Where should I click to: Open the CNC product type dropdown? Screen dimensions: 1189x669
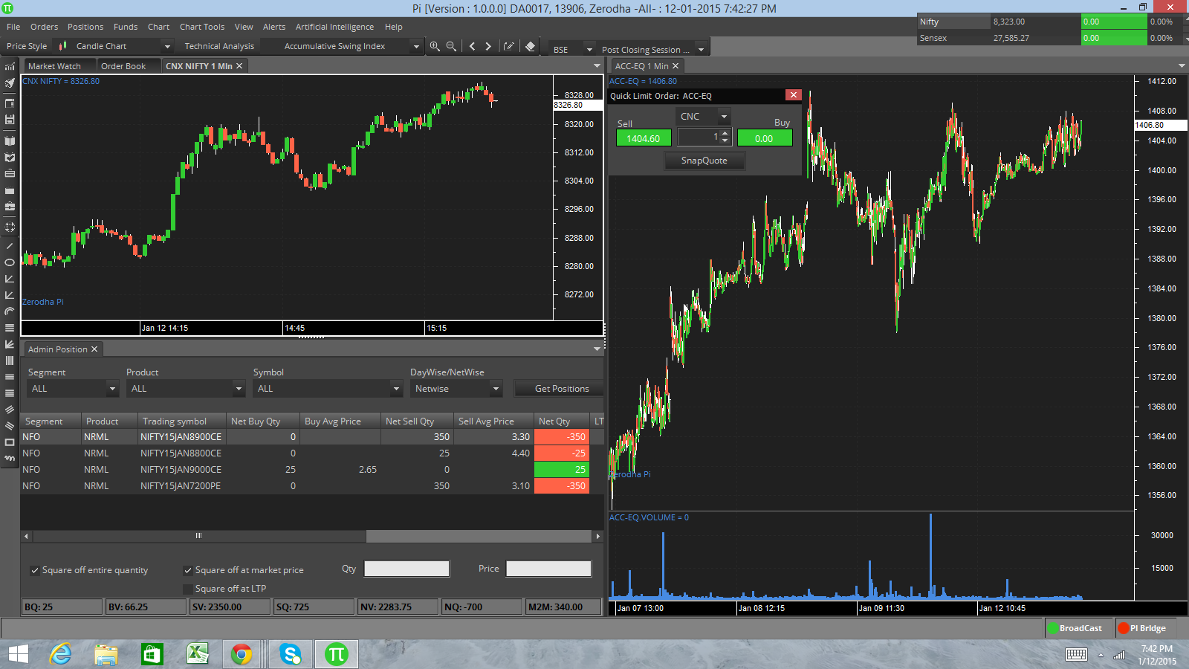703,117
